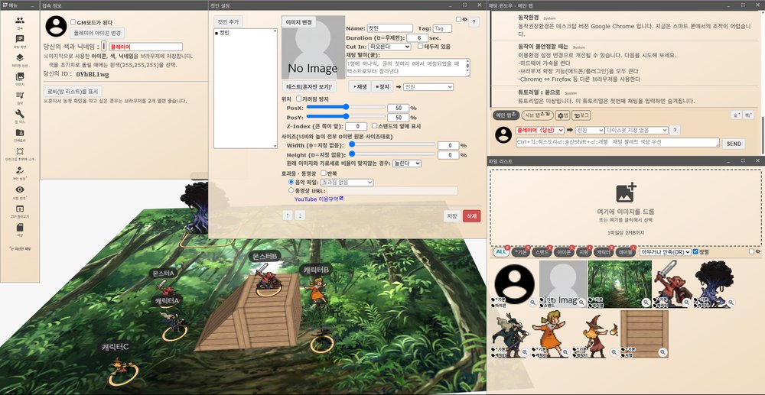Enable the repeat (반복) checkbox
Viewport: 765px width, 395px height.
point(323,173)
